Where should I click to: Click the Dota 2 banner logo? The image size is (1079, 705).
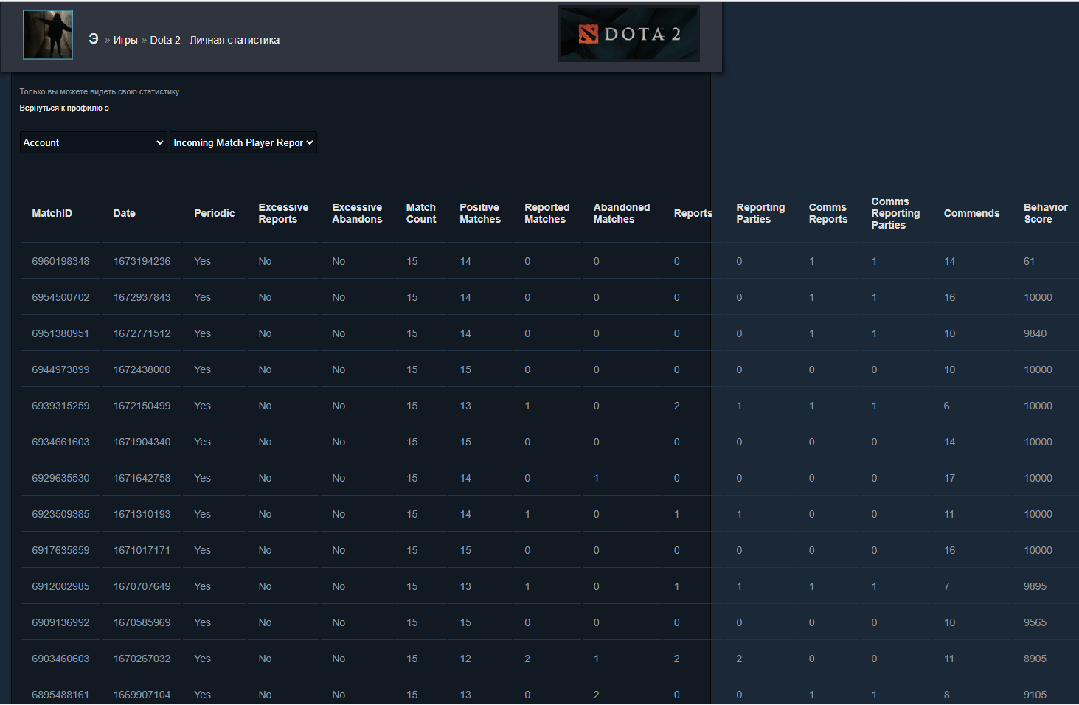(628, 33)
